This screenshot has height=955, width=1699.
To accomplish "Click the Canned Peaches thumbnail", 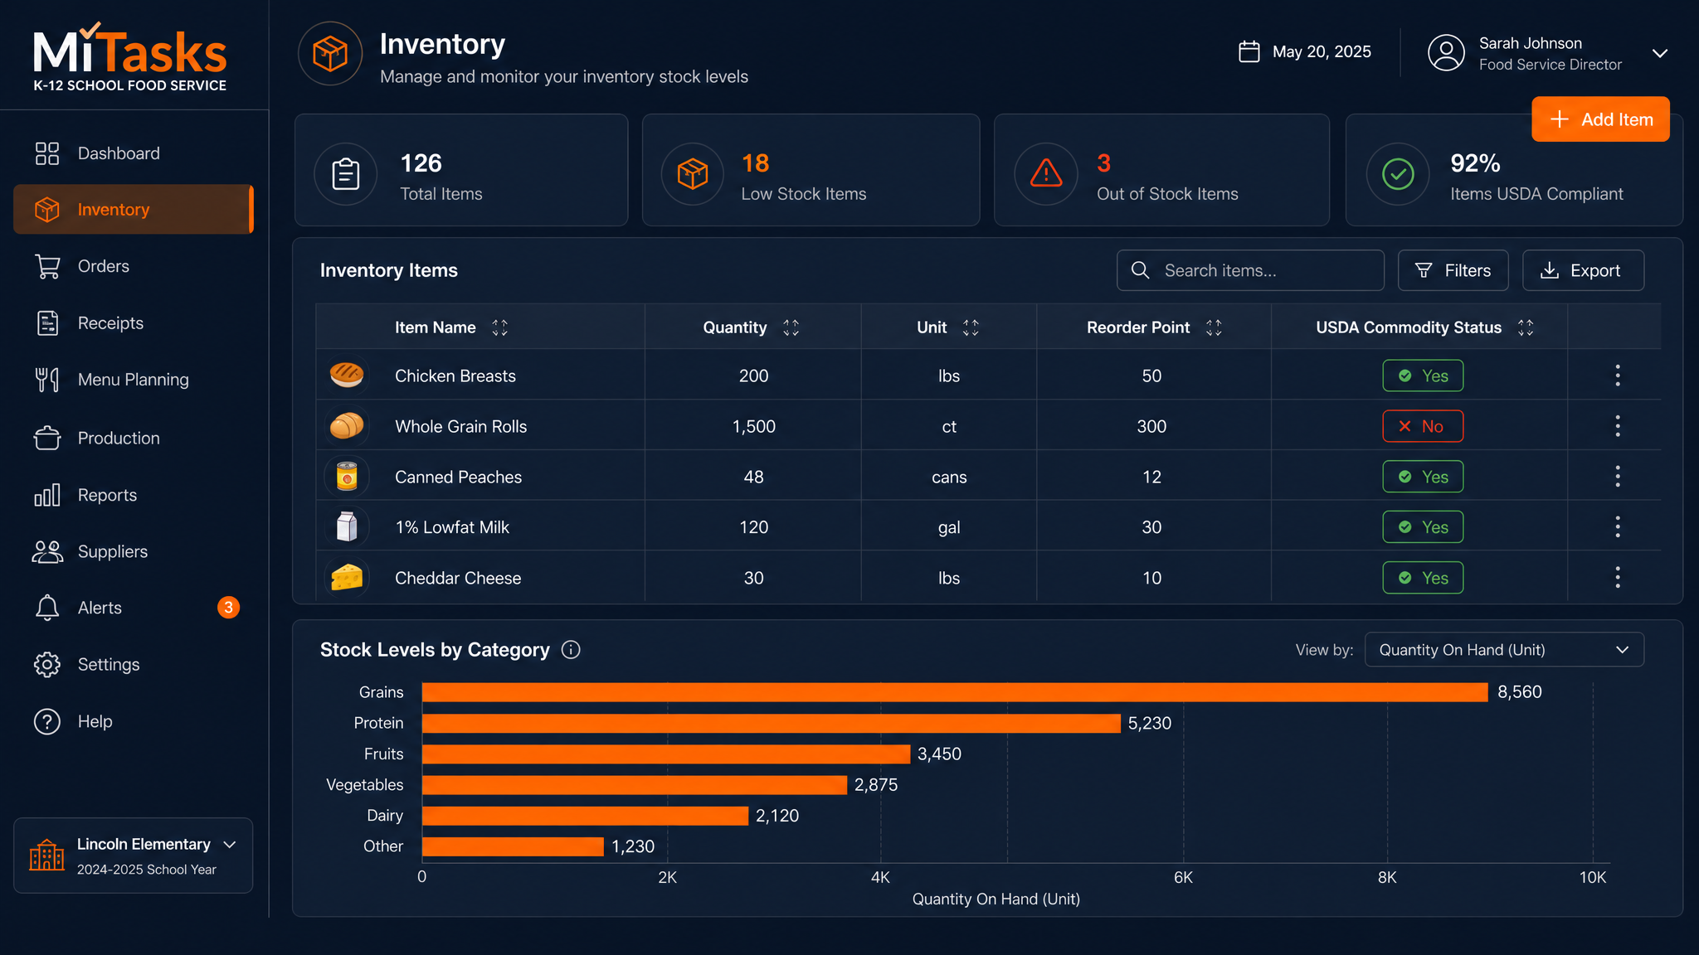I will tap(347, 477).
